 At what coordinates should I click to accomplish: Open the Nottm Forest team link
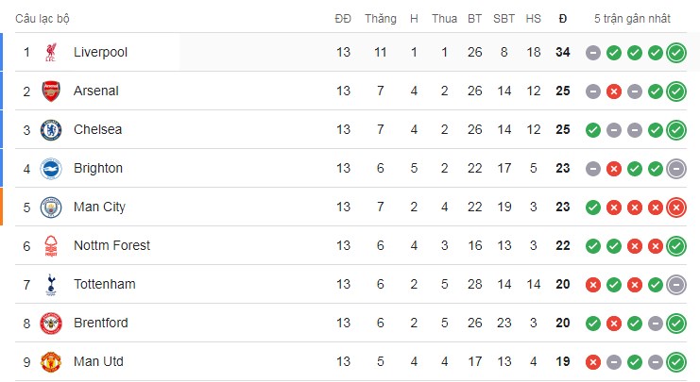[x=111, y=246]
